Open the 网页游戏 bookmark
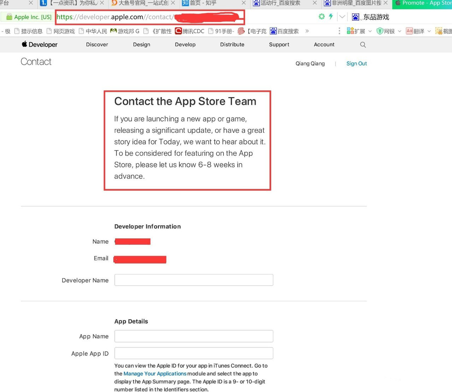This screenshot has height=392, width=452. pyautogui.click(x=61, y=31)
